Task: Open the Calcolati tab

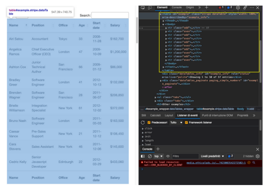Action: coord(155,115)
